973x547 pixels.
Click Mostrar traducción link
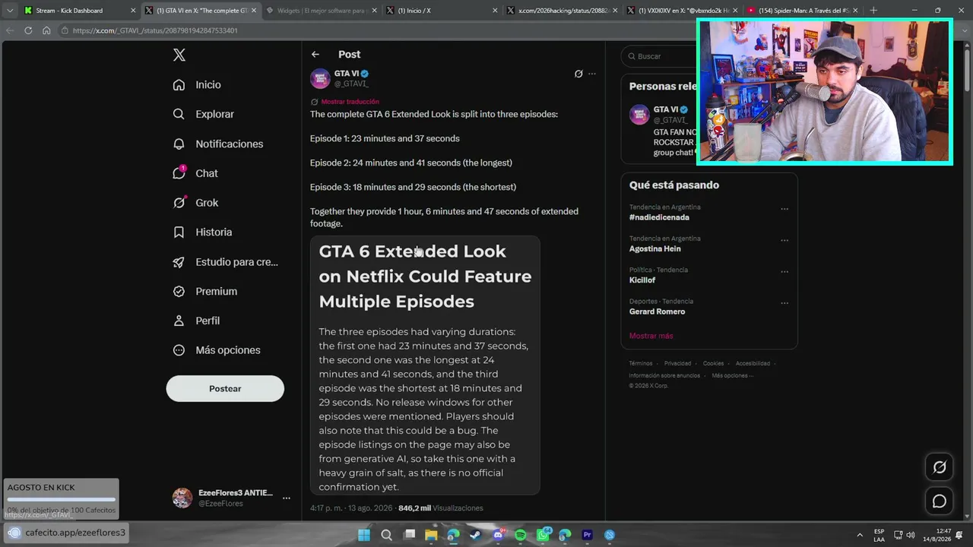350,102
